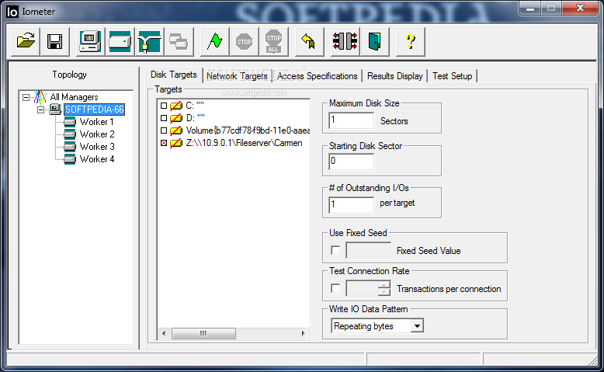Increase transactions per connection spinner
This screenshot has width=604, height=372.
[x=384, y=285]
